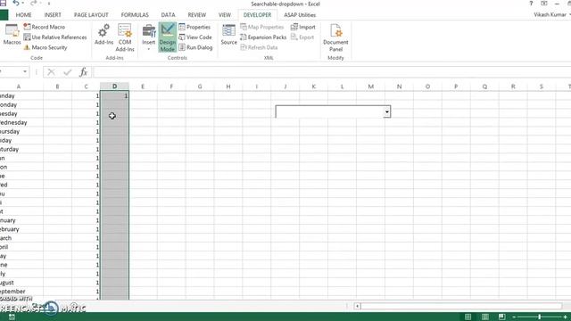Open the REVIEW tab
The image size is (571, 321).
coord(196,15)
